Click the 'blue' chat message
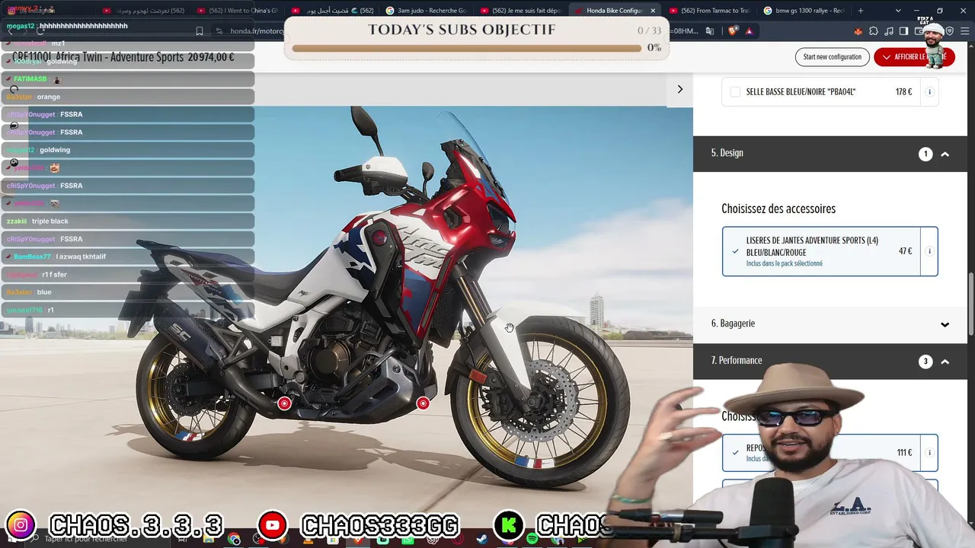The width and height of the screenshot is (975, 548). tap(44, 292)
